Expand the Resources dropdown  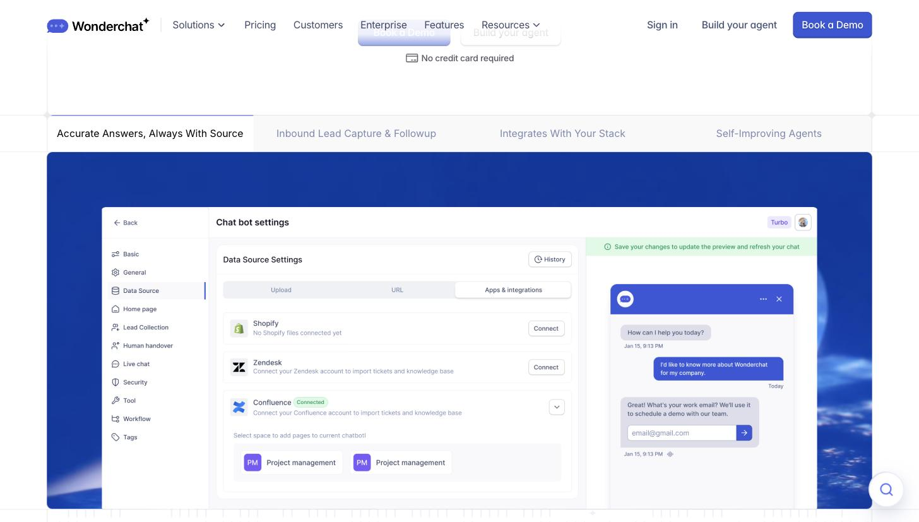(x=511, y=25)
